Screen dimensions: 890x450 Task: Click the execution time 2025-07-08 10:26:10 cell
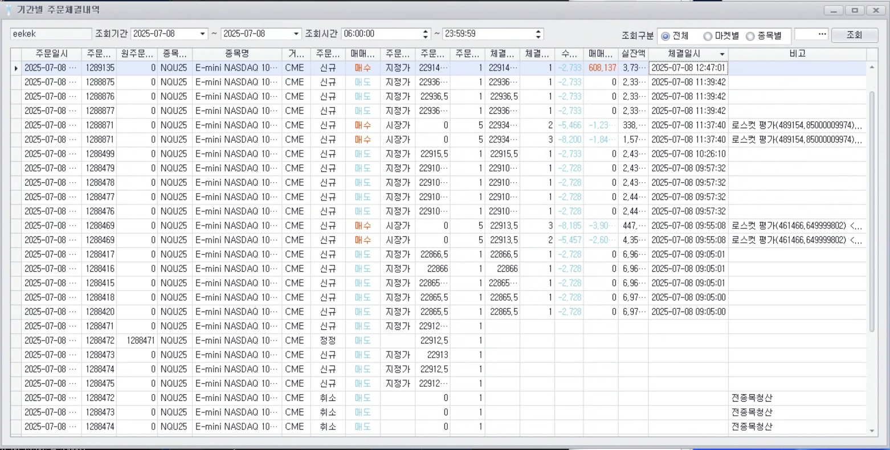(x=688, y=154)
